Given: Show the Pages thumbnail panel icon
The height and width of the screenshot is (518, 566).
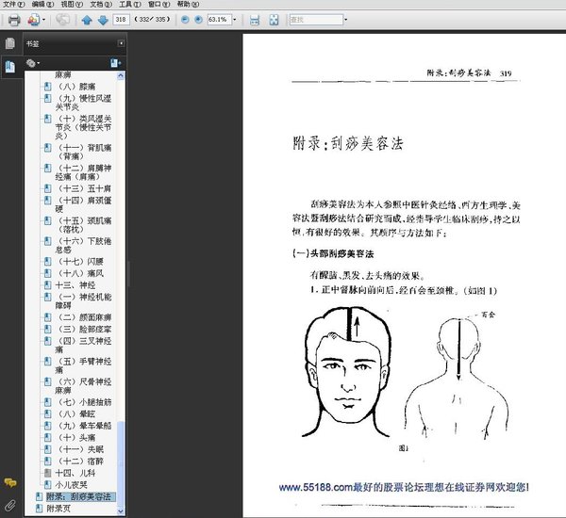Looking at the screenshot, I should (x=10, y=43).
